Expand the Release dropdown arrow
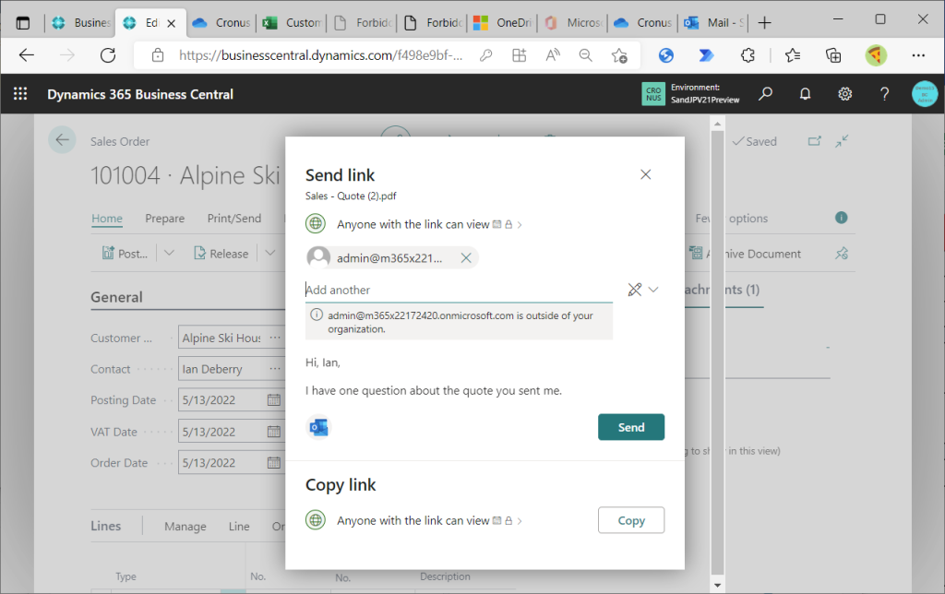The image size is (945, 594). coord(270,253)
